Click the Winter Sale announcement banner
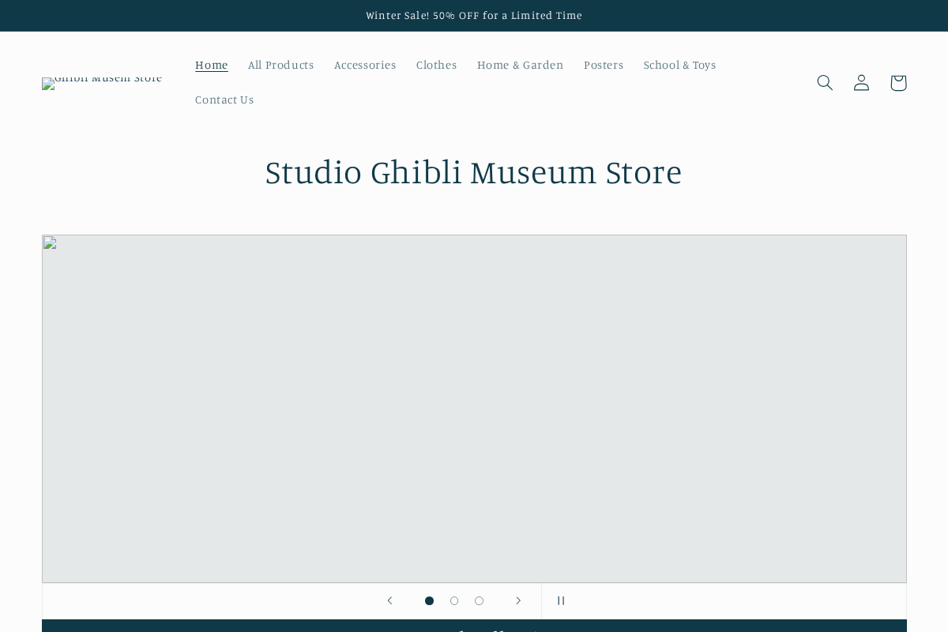This screenshot has height=632, width=948. [x=474, y=15]
